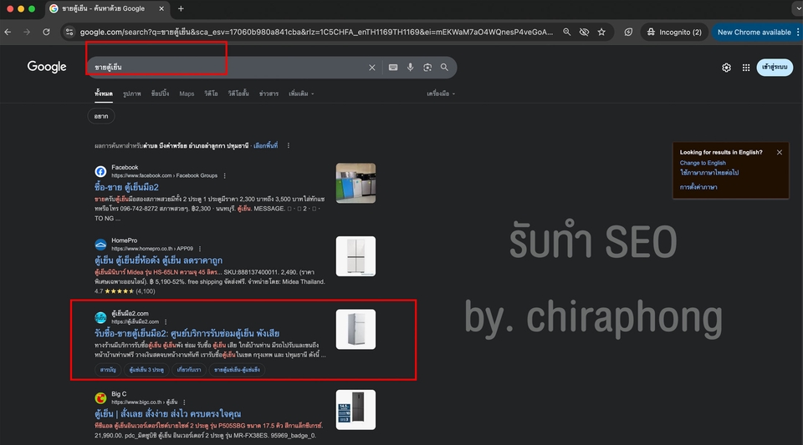Click the zoom magnifier icon in address bar
This screenshot has width=803, height=445.
[567, 32]
